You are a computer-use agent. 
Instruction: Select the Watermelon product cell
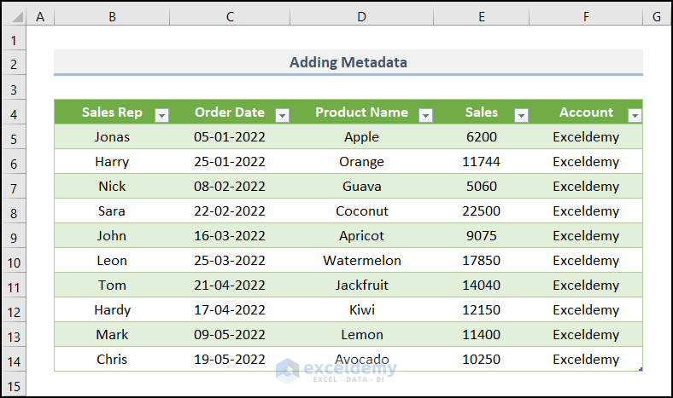click(361, 261)
